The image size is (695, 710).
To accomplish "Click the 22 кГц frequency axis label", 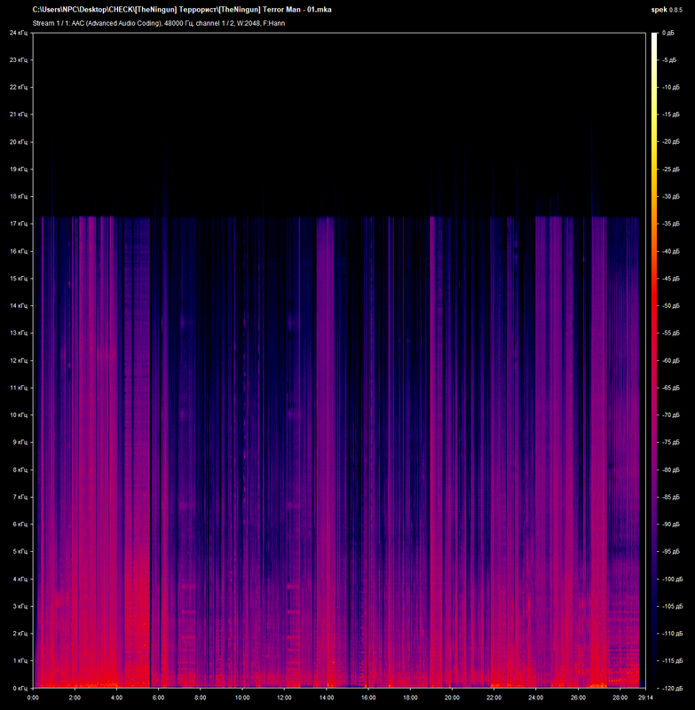I will (x=19, y=87).
